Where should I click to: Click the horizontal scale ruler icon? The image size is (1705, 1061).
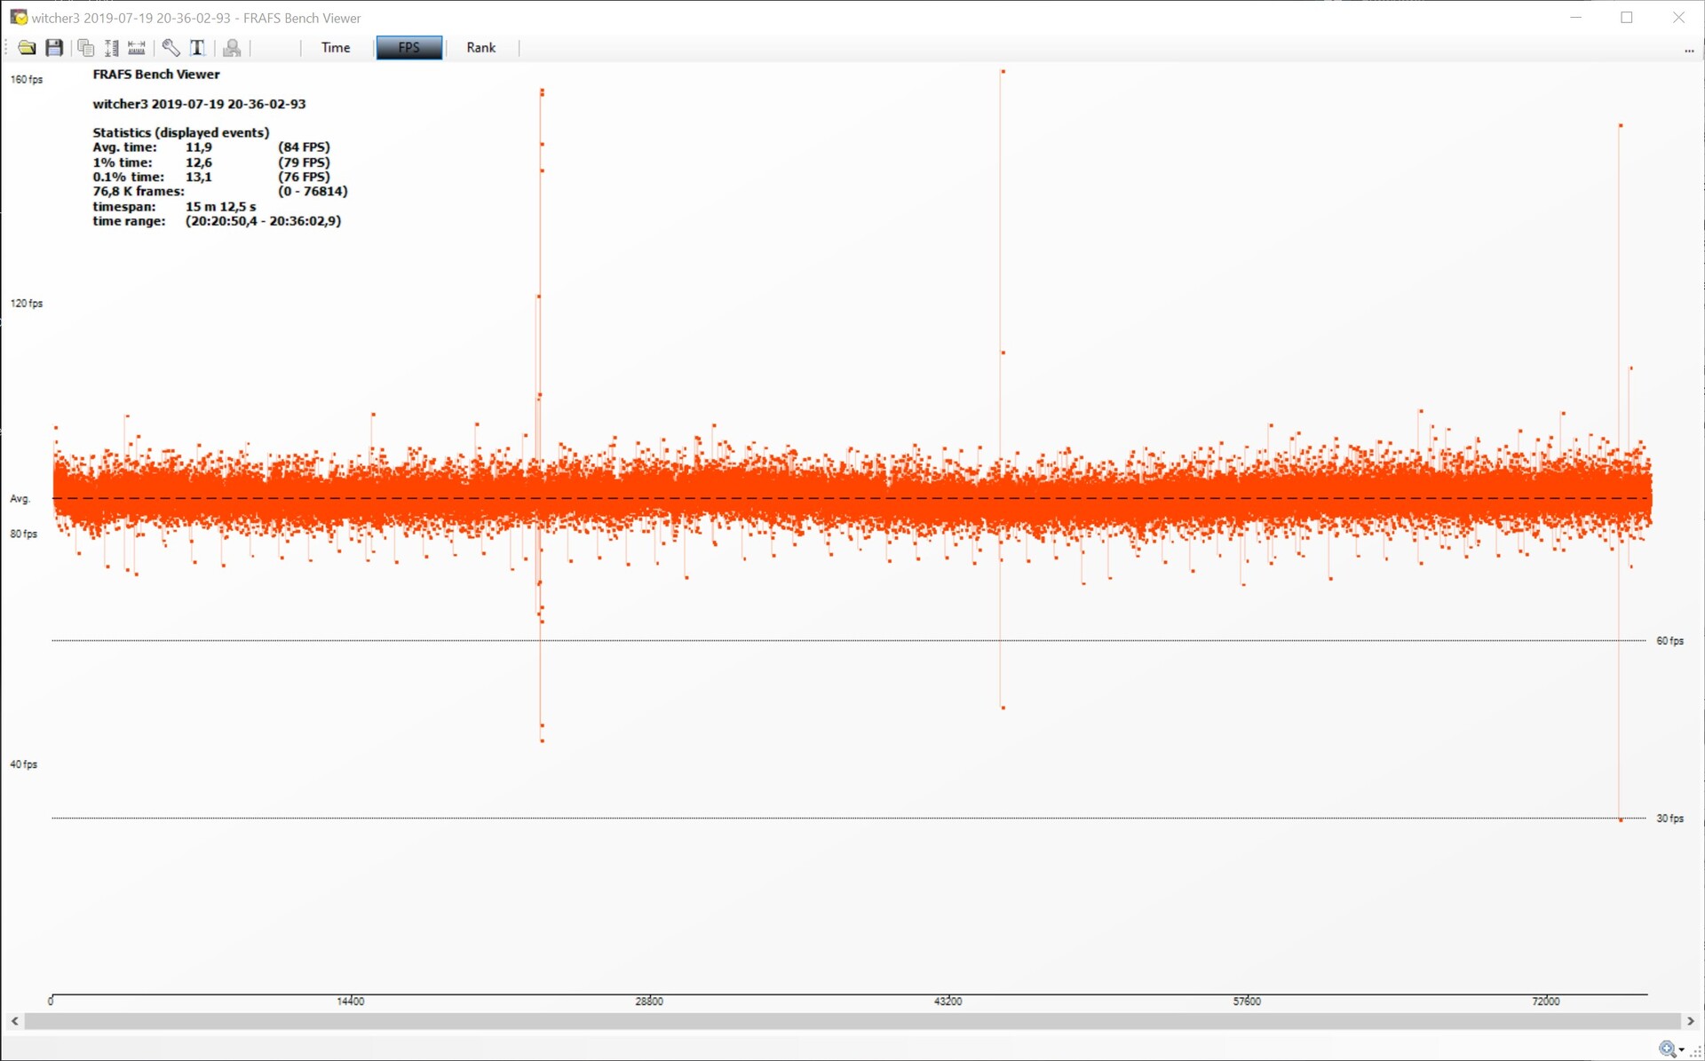[x=137, y=48]
